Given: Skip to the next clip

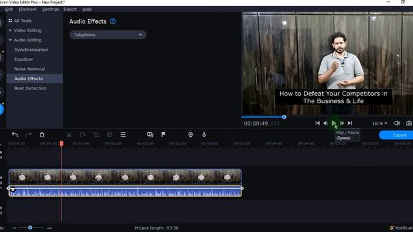Looking at the screenshot, I should pos(350,123).
